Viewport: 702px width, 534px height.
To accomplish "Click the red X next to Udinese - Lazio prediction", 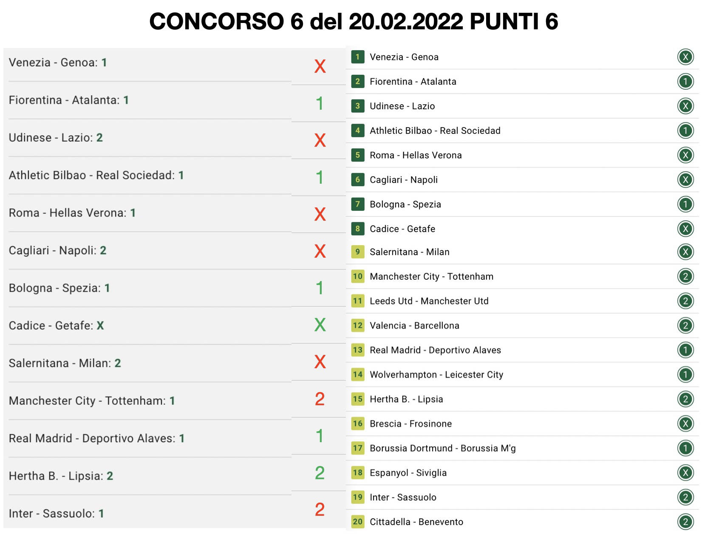I will pos(320,140).
